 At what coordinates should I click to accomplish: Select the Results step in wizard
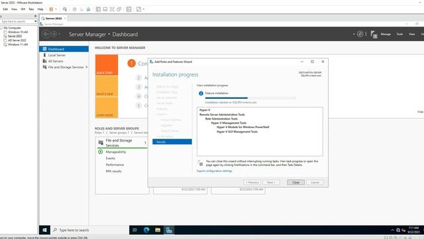coord(172,141)
